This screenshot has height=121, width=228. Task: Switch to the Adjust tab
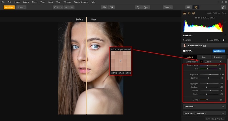click(190, 57)
